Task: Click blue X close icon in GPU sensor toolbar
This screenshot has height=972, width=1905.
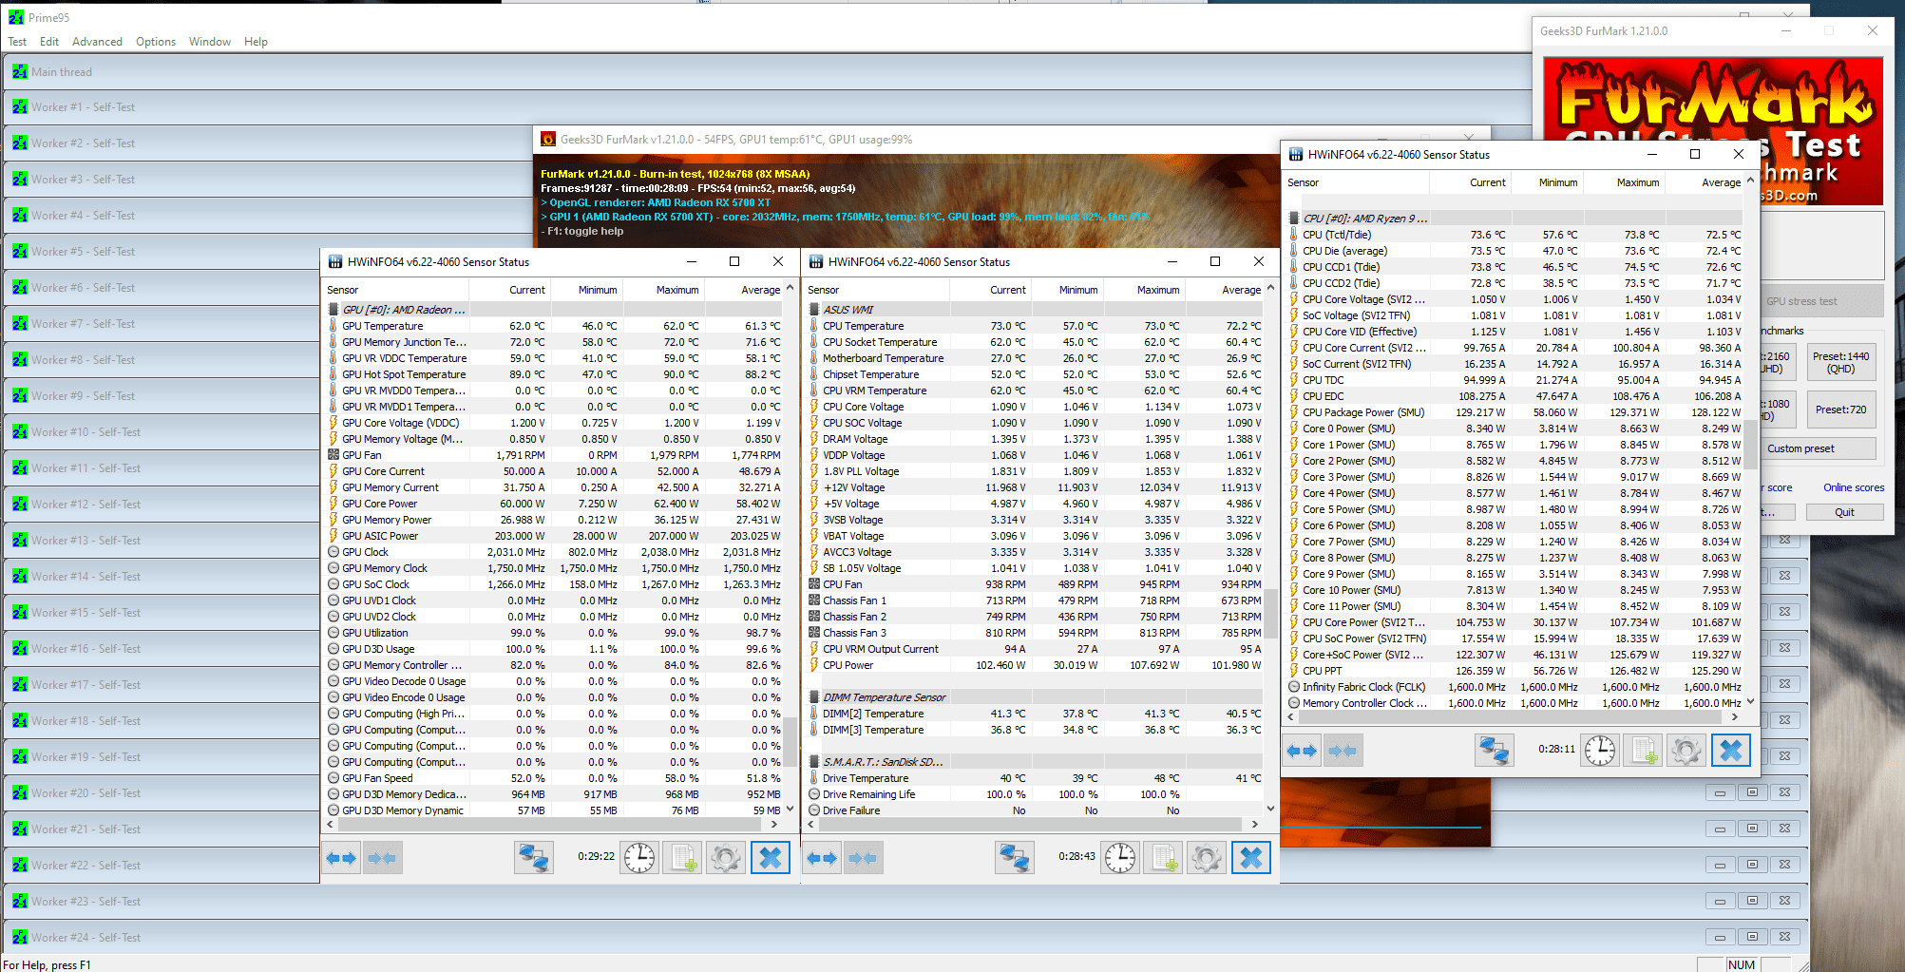Action: point(771,858)
